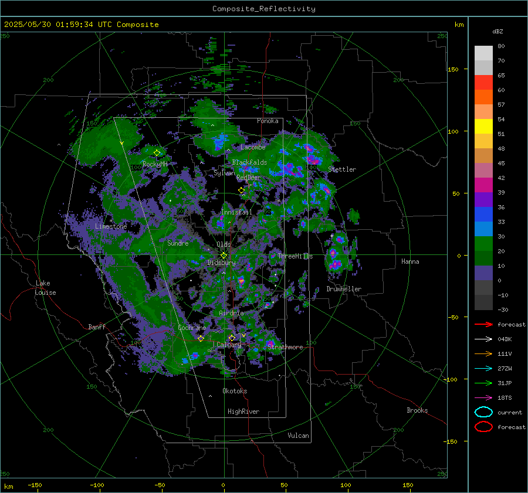Select the slate purple 10 dBZ swatch
This screenshot has height=493, width=528.
tap(483, 273)
